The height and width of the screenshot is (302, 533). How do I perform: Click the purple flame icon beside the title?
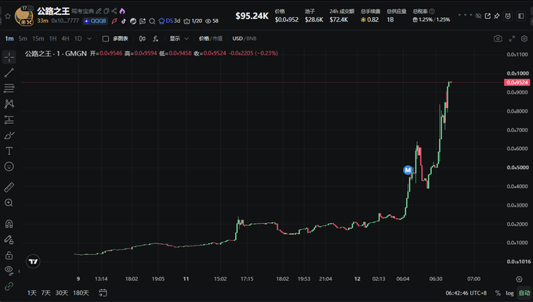click(x=122, y=11)
